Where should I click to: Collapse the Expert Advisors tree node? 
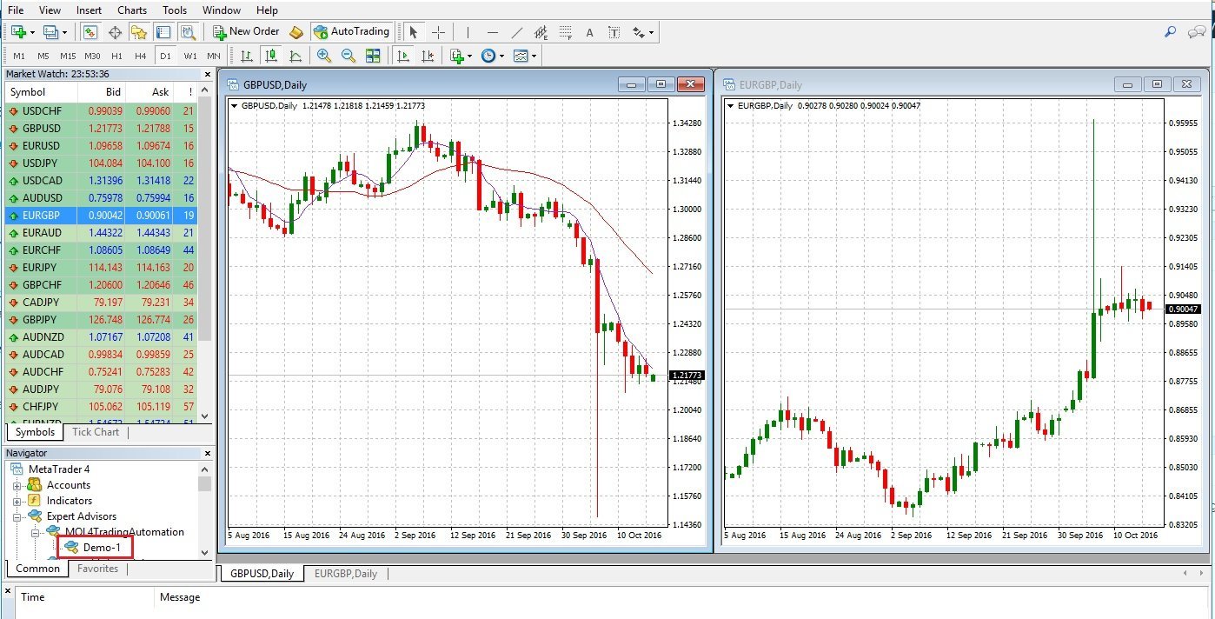[17, 516]
